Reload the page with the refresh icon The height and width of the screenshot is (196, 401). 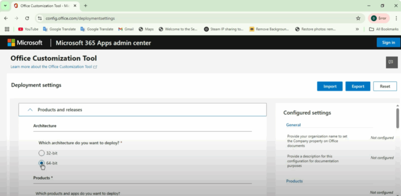pyautogui.click(x=27, y=18)
